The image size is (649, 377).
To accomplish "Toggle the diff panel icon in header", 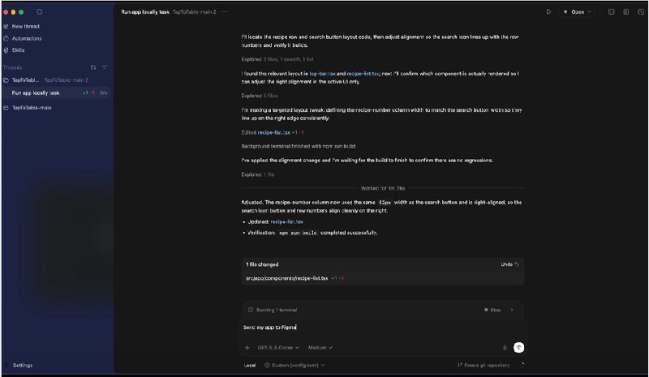I will pos(625,11).
